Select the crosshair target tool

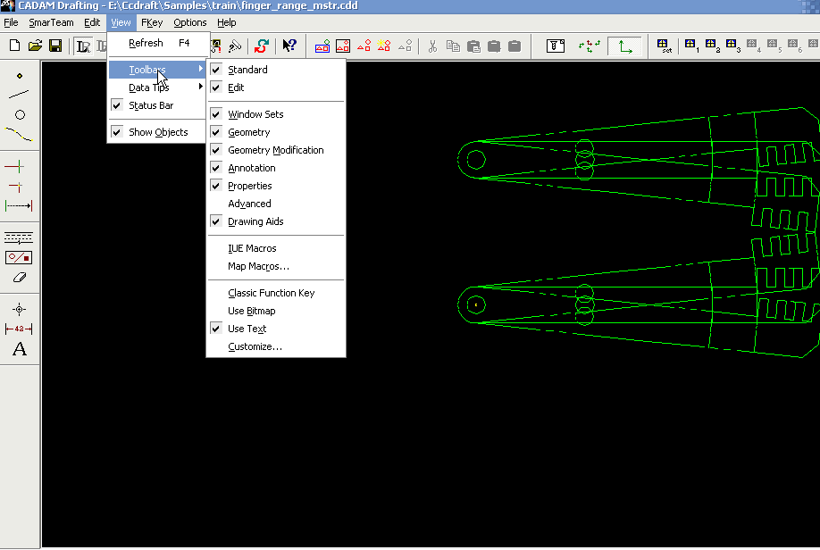pos(20,310)
